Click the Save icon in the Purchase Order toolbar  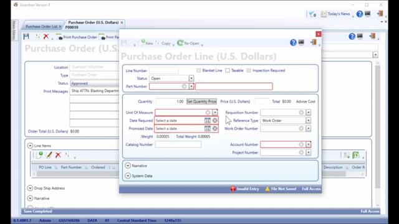(26, 37)
